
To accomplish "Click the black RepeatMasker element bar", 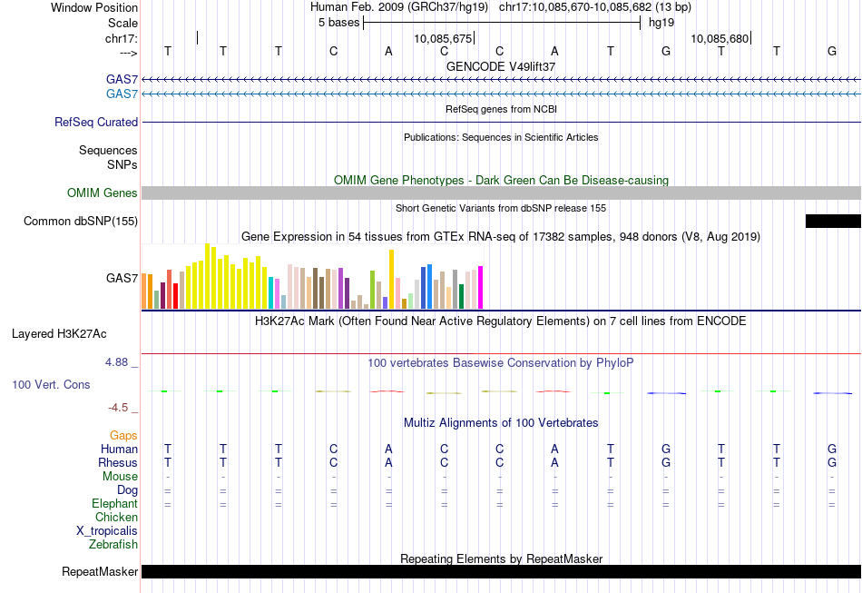I will pyautogui.click(x=501, y=571).
